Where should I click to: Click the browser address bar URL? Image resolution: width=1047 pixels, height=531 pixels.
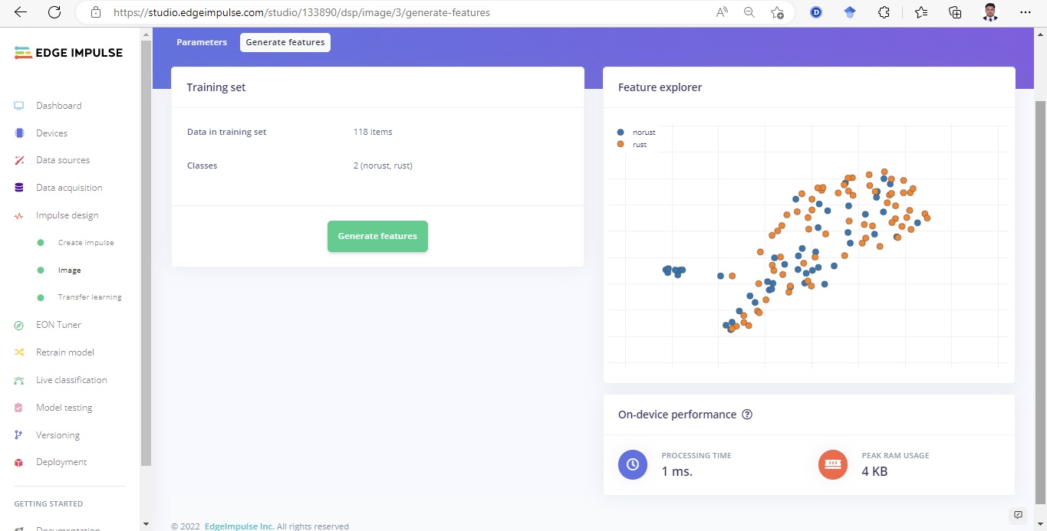click(x=301, y=12)
